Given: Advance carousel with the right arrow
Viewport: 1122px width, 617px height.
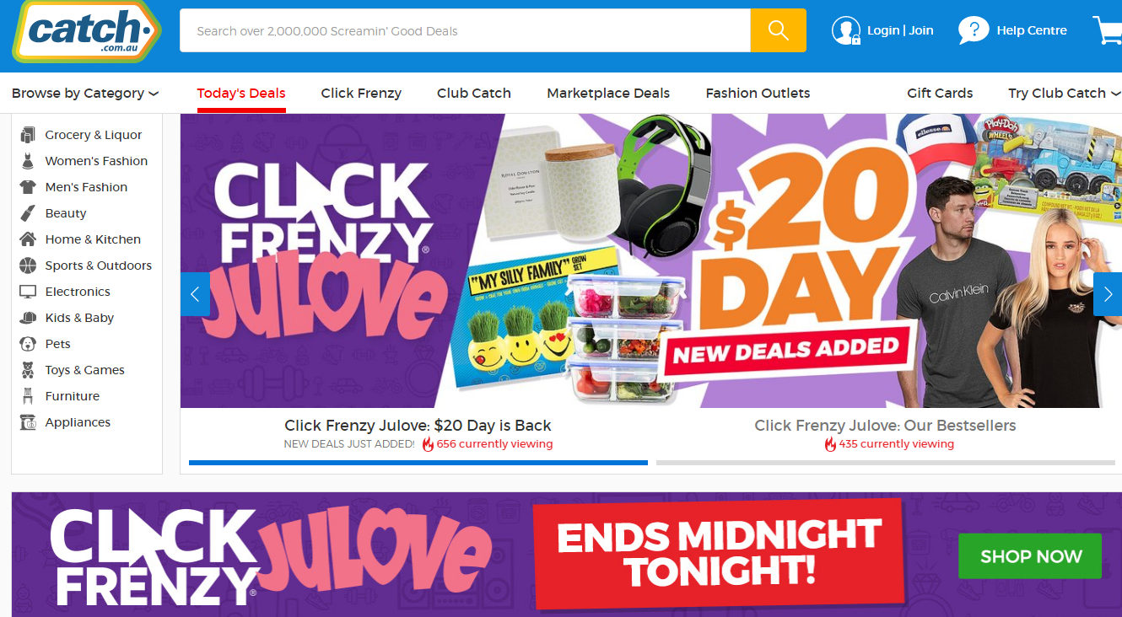Looking at the screenshot, I should tap(1107, 294).
